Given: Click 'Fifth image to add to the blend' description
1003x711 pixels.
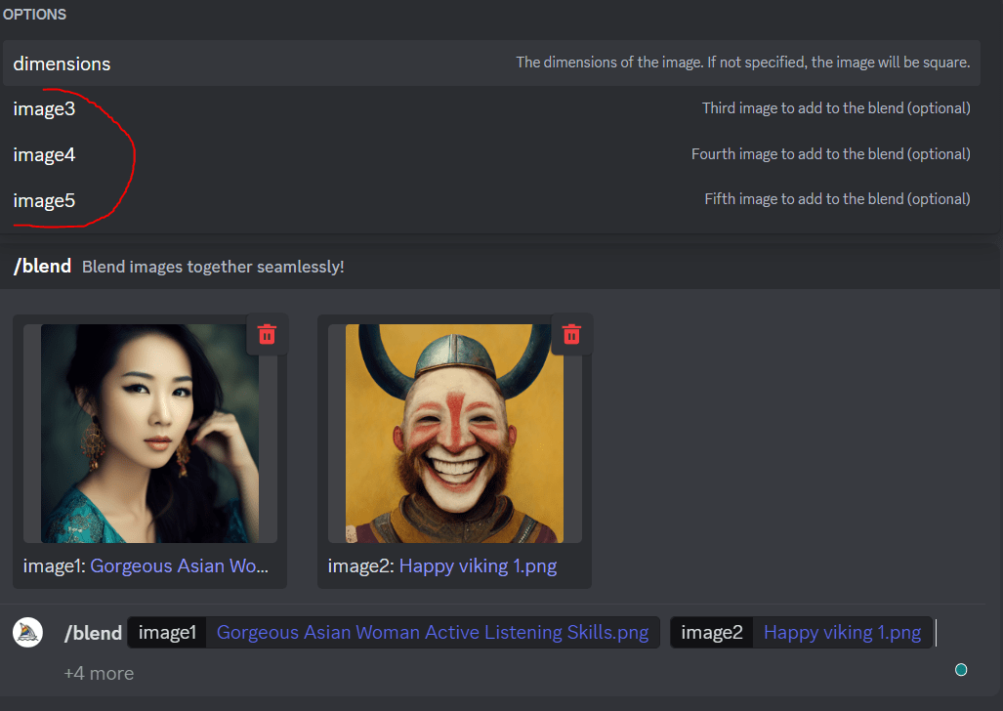Looking at the screenshot, I should pos(837,199).
